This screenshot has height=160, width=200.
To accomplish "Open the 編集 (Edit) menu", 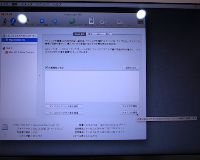I will (x=15, y=4).
